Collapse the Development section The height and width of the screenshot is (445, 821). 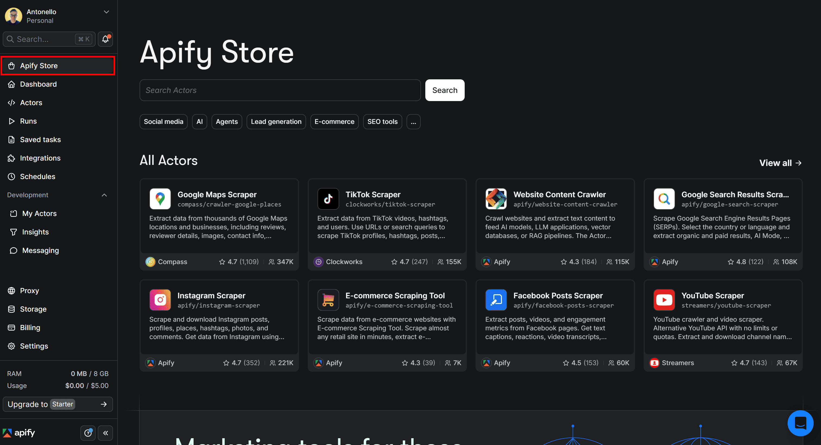point(104,195)
